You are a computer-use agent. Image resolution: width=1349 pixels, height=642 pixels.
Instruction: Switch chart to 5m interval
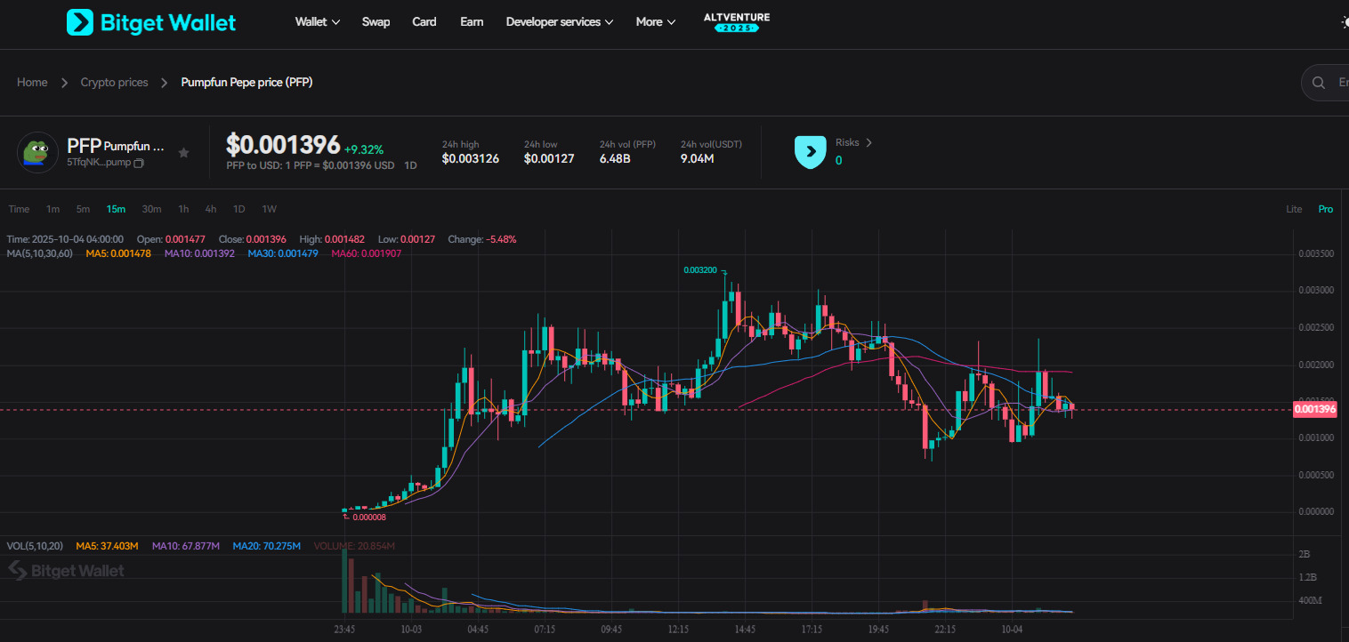[x=83, y=209]
